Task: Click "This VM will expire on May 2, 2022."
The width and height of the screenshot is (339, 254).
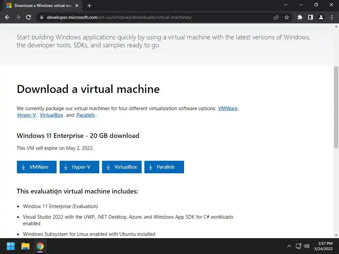Action: [x=55, y=148]
